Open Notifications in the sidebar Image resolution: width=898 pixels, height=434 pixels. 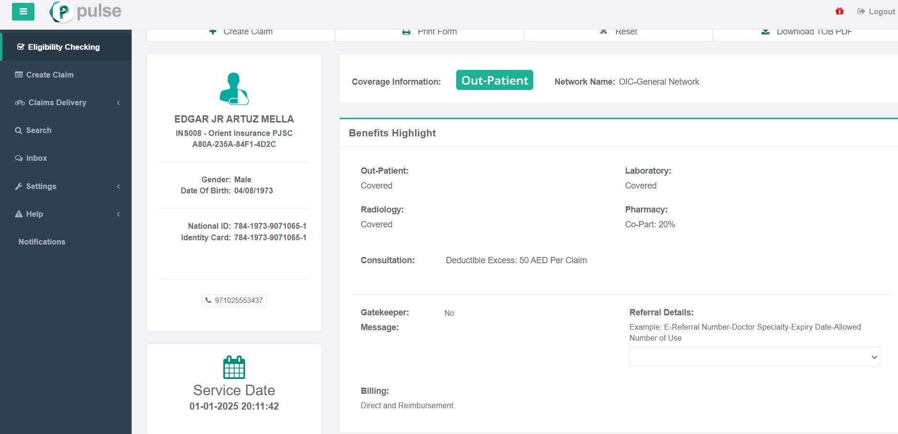click(42, 242)
